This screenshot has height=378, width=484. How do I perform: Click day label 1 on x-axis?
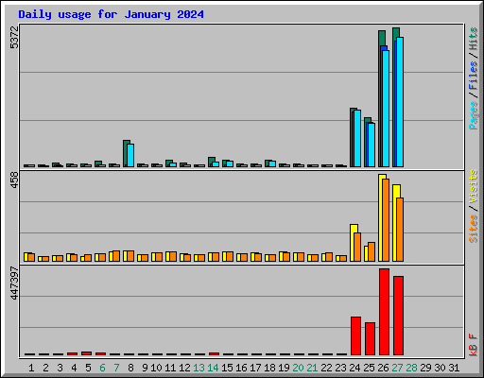click(x=31, y=368)
